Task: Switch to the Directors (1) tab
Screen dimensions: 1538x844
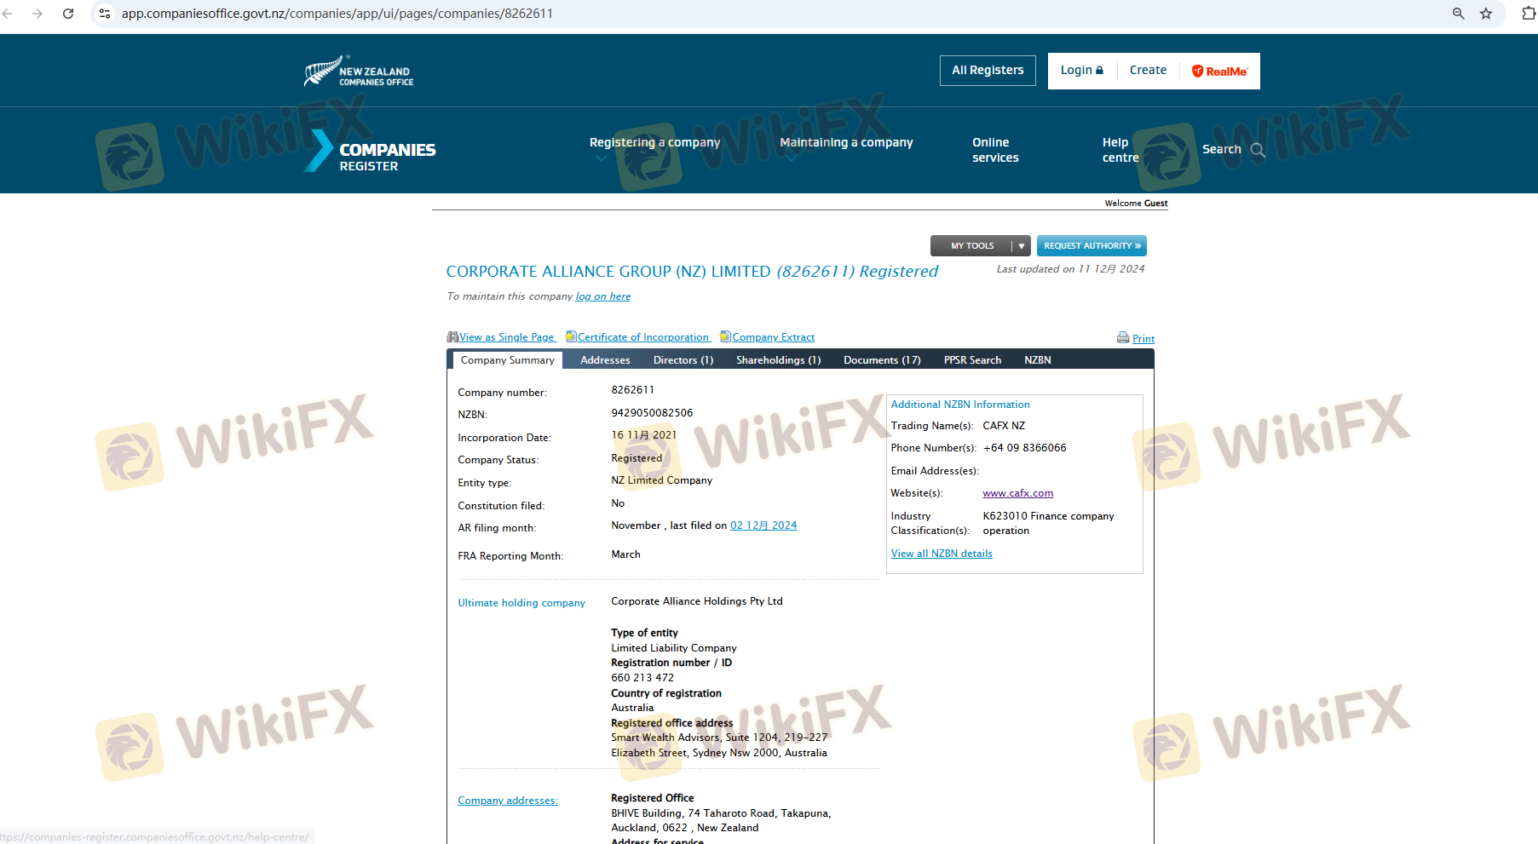Action: [x=683, y=360]
